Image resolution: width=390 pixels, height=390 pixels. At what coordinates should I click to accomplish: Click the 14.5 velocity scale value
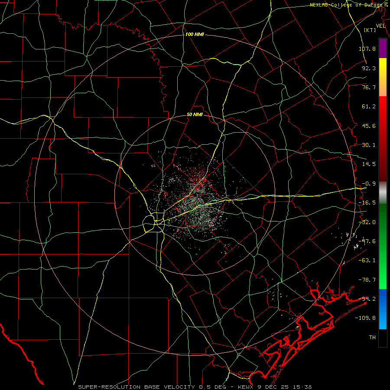coord(369,164)
